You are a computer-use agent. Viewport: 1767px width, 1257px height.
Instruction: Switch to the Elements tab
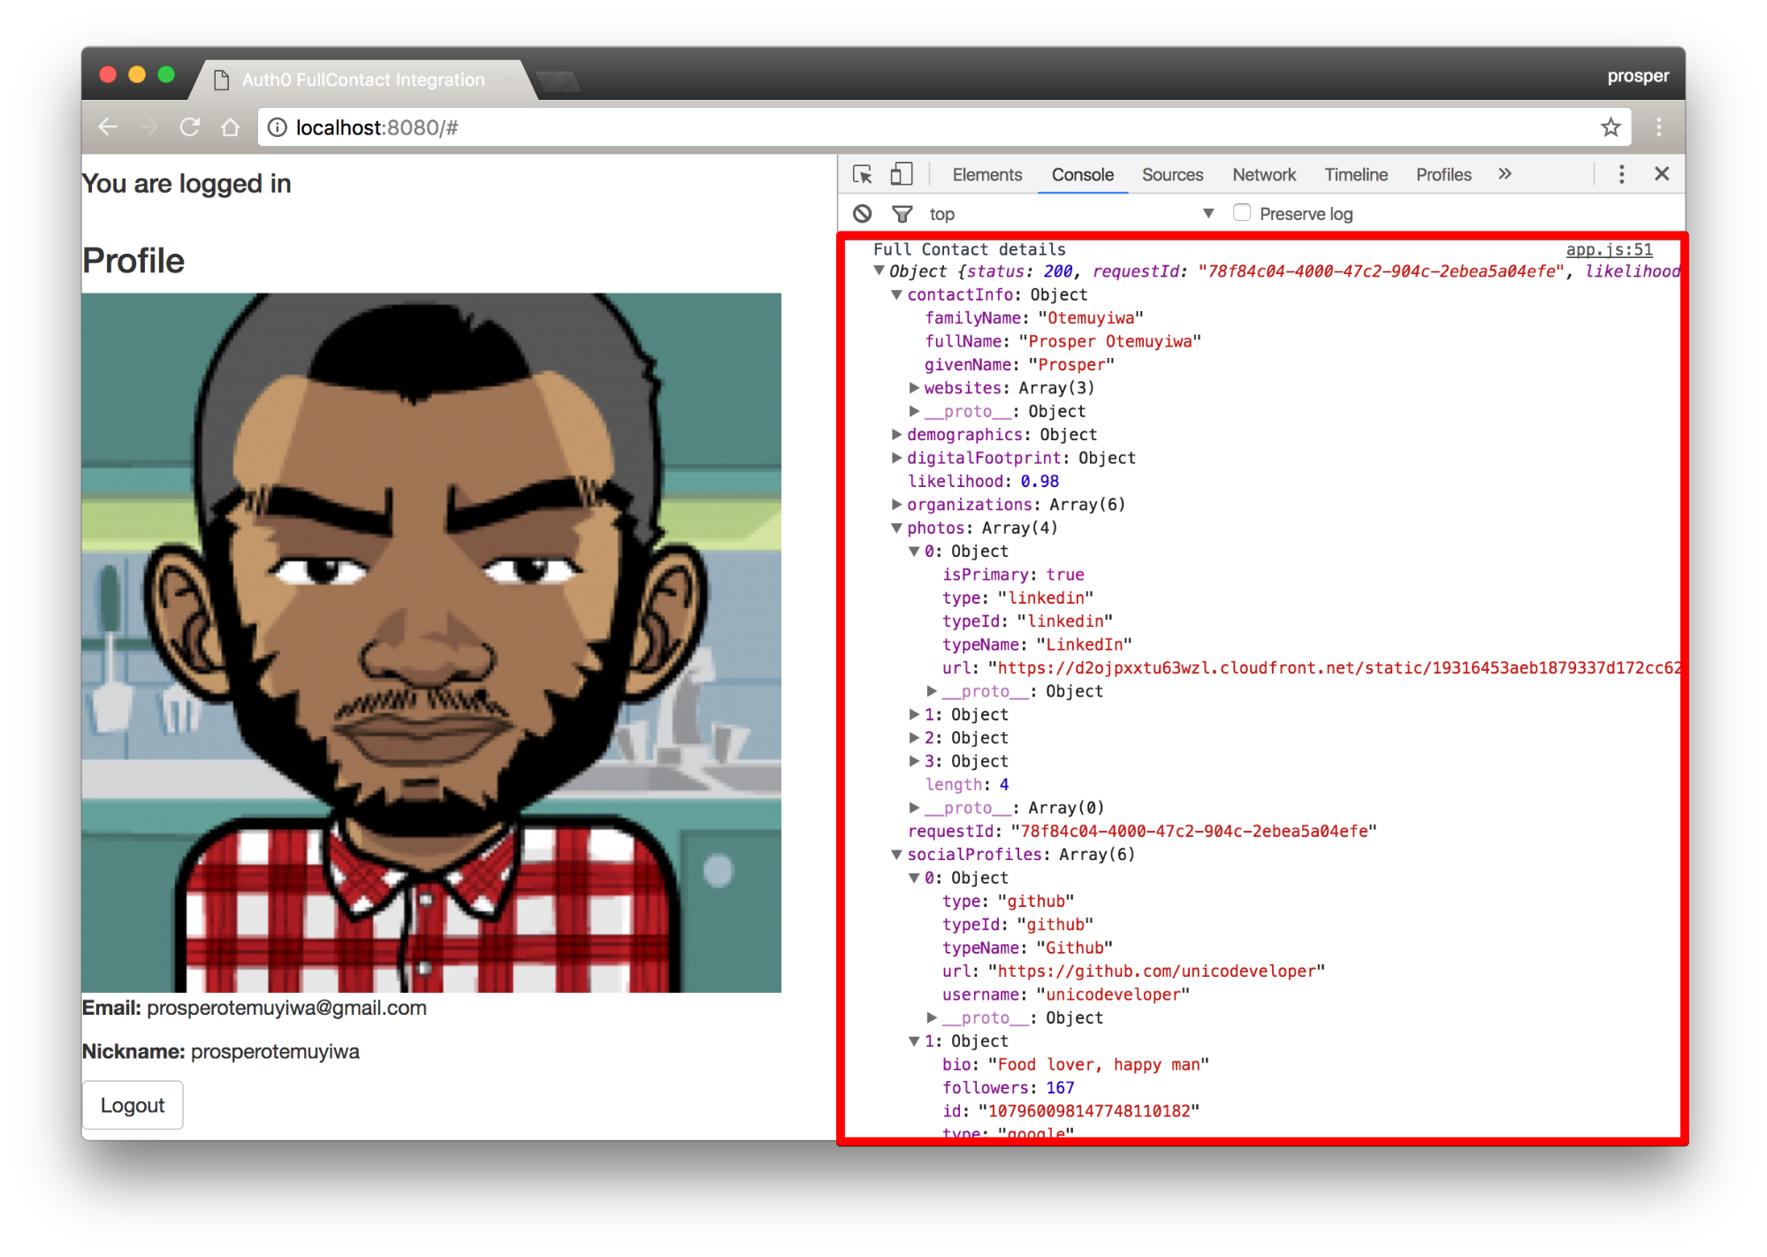click(986, 175)
